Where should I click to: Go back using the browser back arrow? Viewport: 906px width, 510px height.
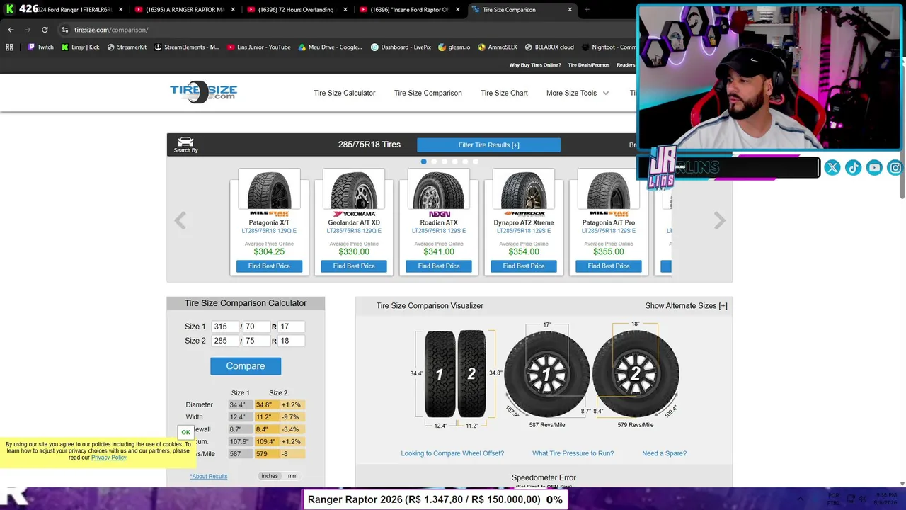point(11,30)
